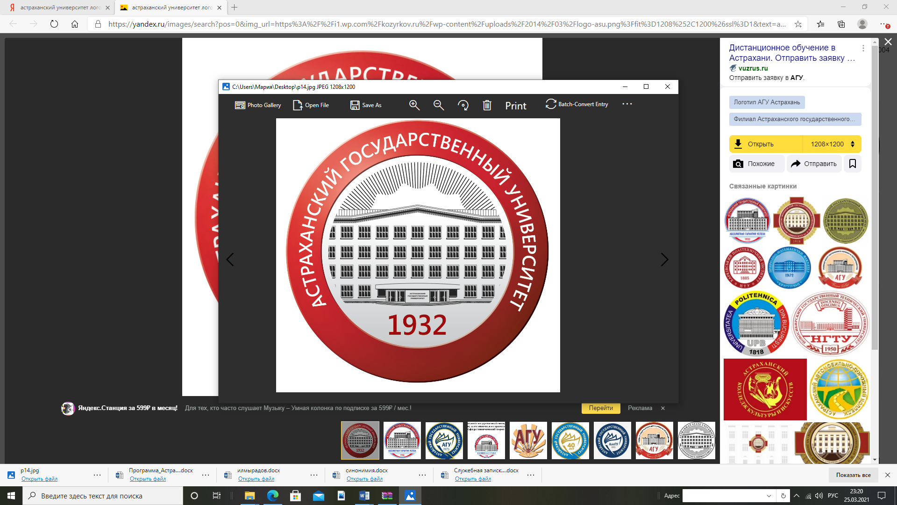Select the 'Логотип АГУ Астрахань' tag
This screenshot has width=897, height=505.
(767, 102)
